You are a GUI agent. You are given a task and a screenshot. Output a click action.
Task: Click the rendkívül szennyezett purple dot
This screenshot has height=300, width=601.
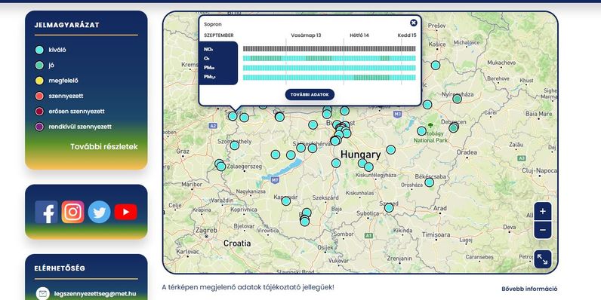click(x=39, y=127)
